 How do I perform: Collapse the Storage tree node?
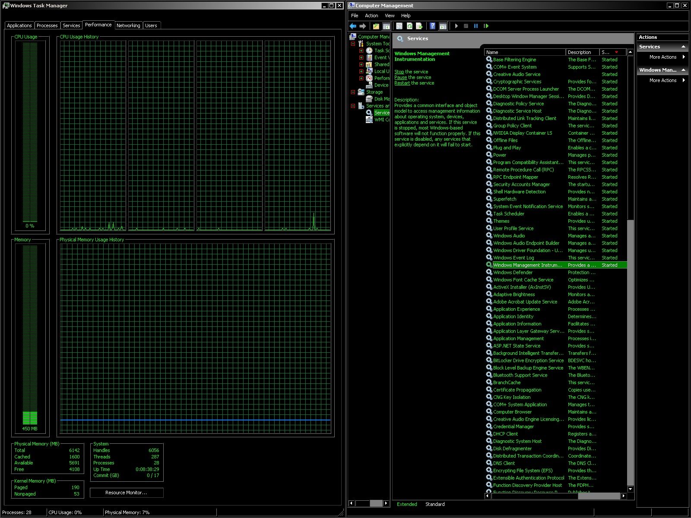(353, 92)
